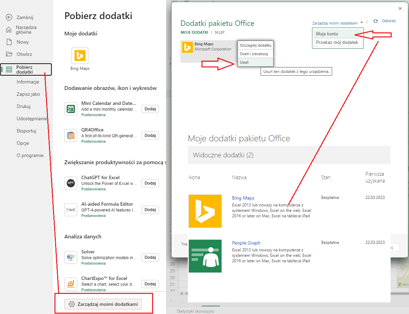Open the Bing Maps link in add-ins list
Image resolution: width=409 pixels, height=314 pixels.
coord(243,198)
